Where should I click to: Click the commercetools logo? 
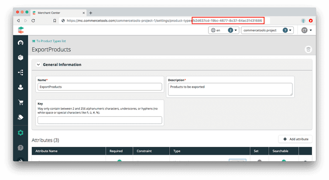[x=21, y=30]
